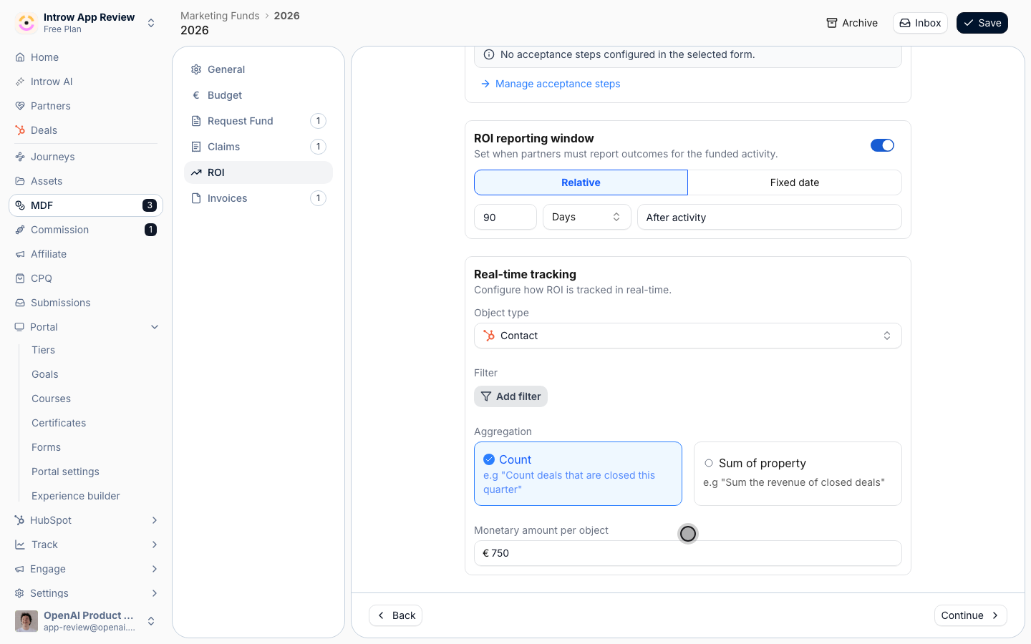Click the Deals HubSpot icon
This screenshot has width=1031, height=644.
coord(20,130)
